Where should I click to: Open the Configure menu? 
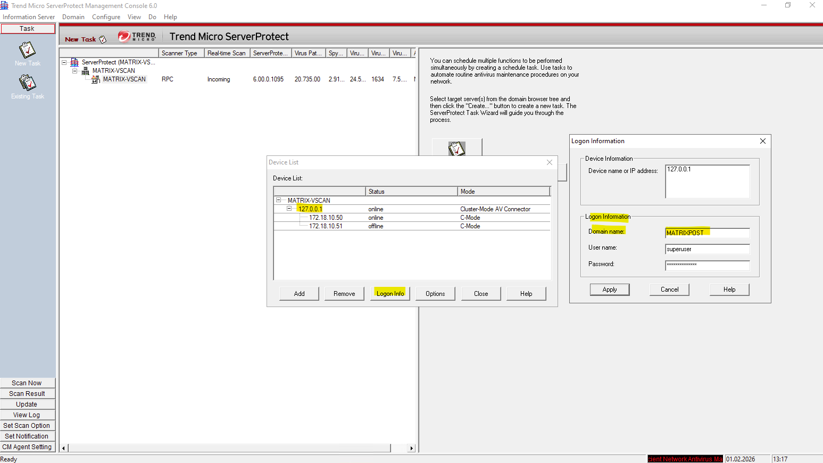pos(106,17)
